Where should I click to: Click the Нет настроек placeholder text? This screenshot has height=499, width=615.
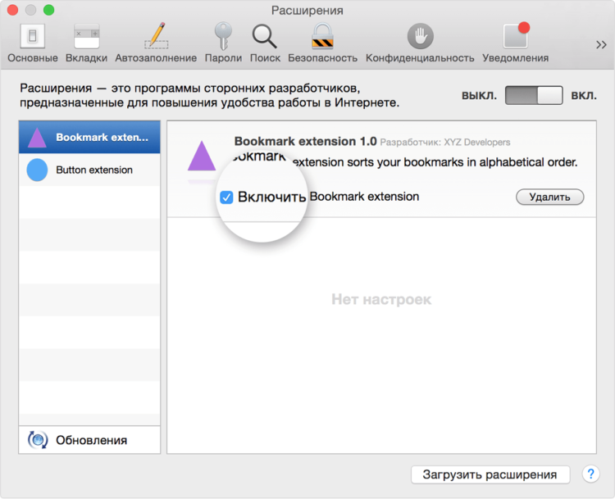point(381,299)
